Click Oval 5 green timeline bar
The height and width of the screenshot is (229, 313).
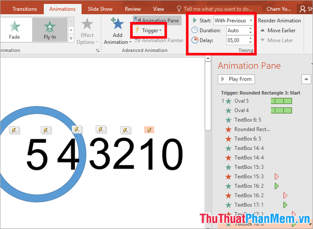pos(281,101)
